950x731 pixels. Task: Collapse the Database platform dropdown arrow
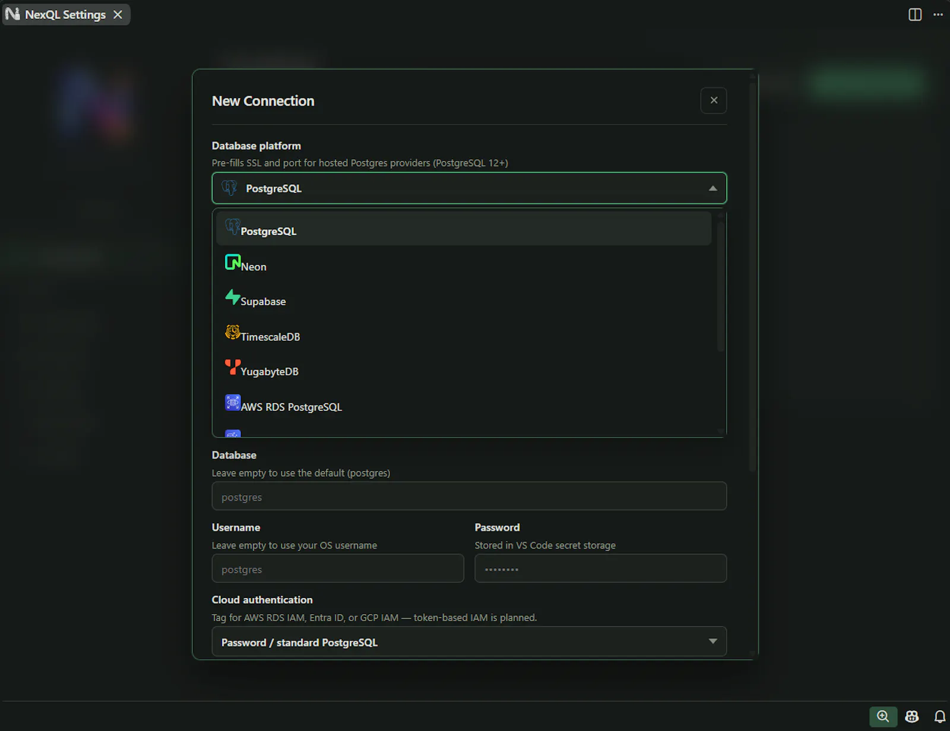[712, 188]
